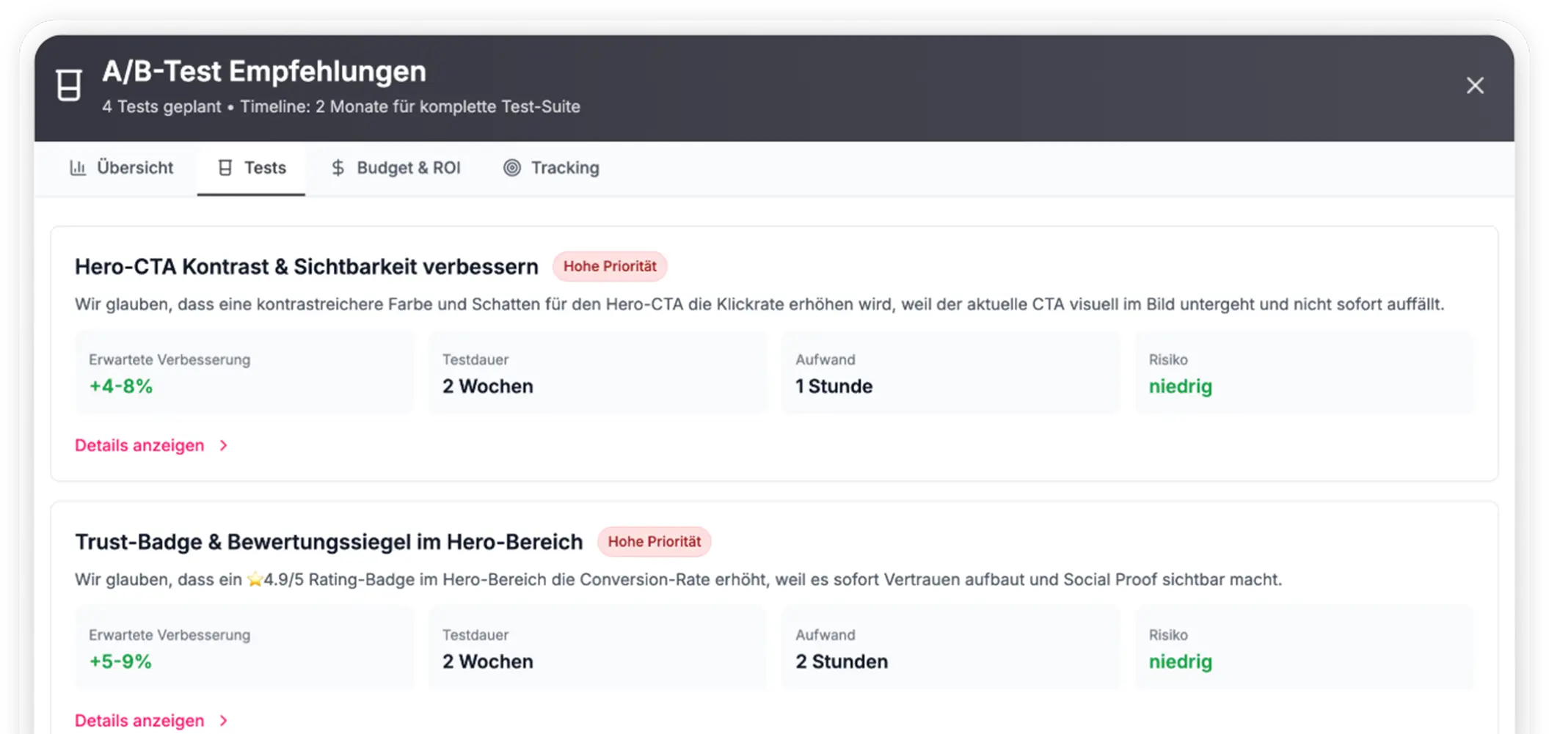1549x734 pixels.
Task: Select the +4-8% Erwartete Verbesserung tile
Action: tap(244, 373)
